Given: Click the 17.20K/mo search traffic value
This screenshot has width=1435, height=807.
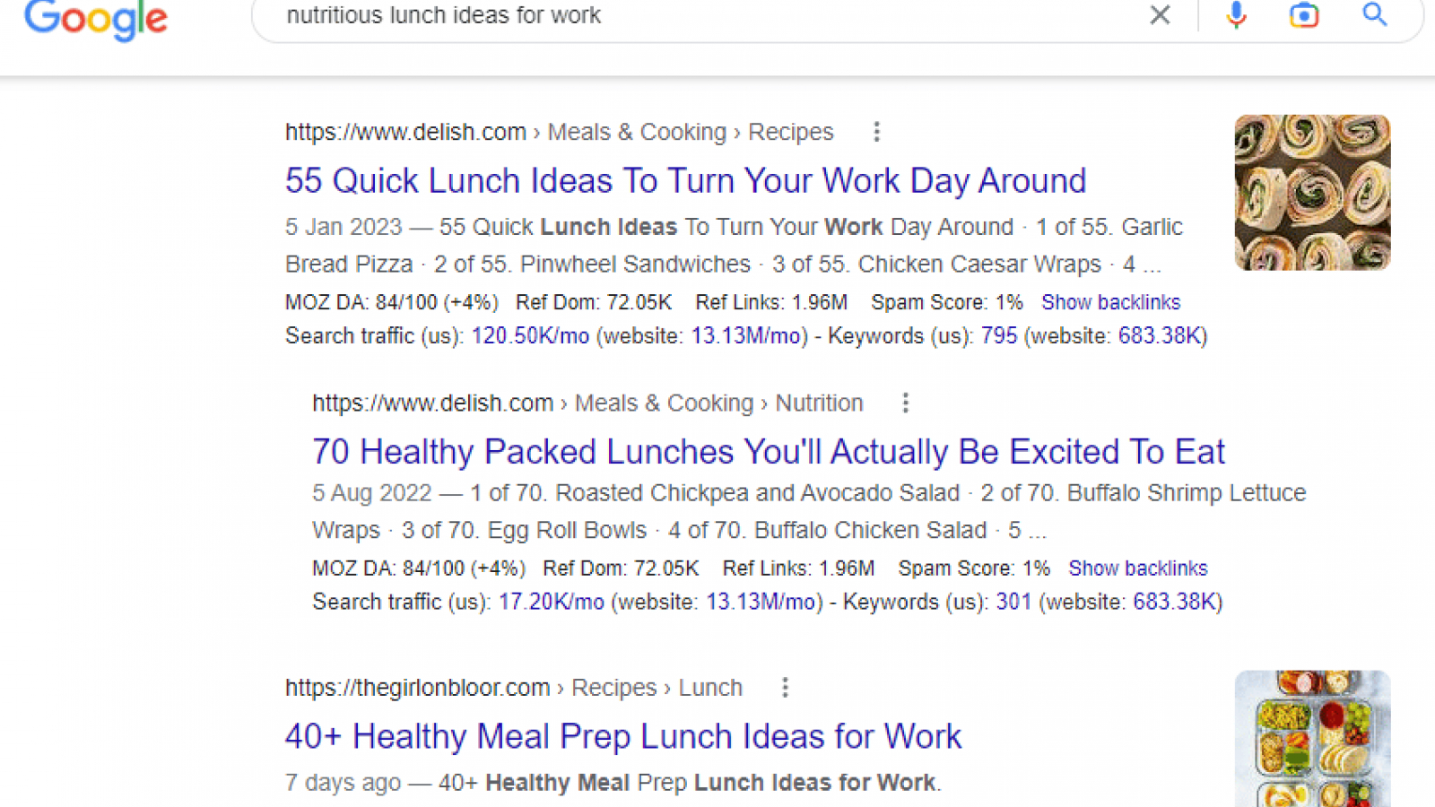Looking at the screenshot, I should click(x=551, y=602).
